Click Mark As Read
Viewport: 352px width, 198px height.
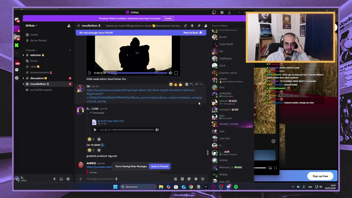[193, 33]
